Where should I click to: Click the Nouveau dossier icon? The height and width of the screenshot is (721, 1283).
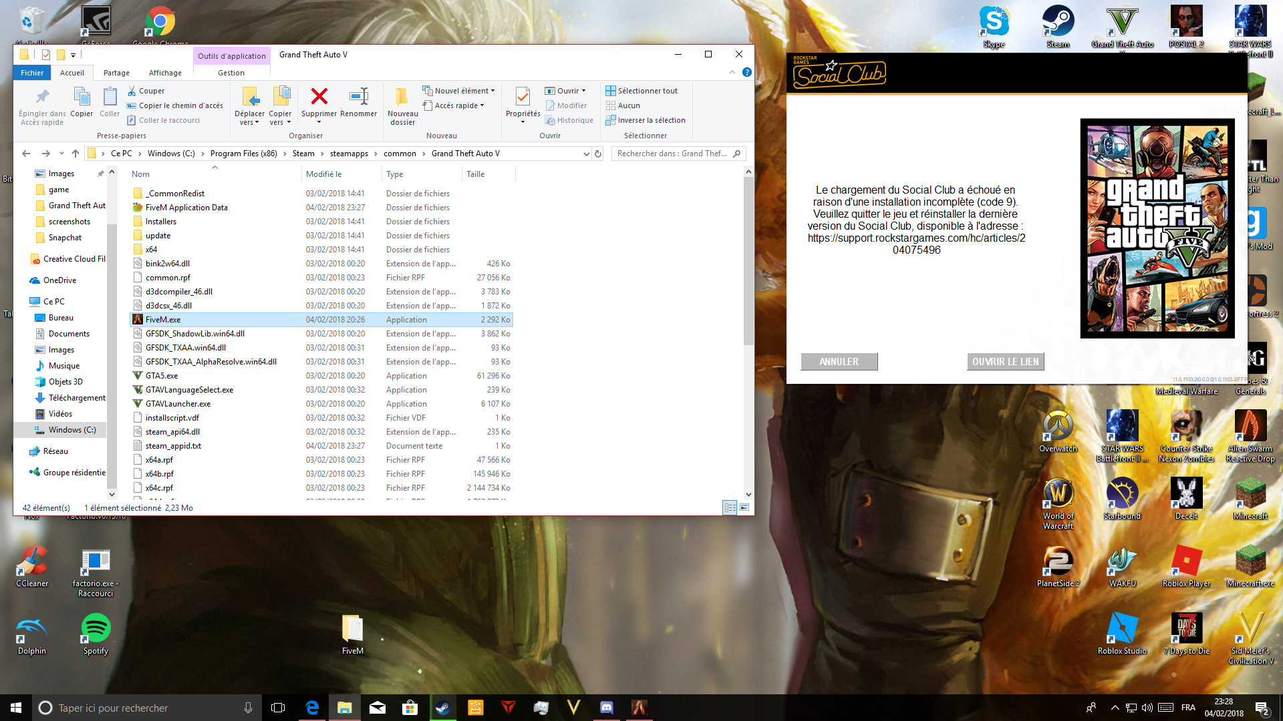pyautogui.click(x=402, y=97)
